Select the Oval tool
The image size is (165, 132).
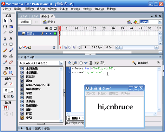pos(5,44)
